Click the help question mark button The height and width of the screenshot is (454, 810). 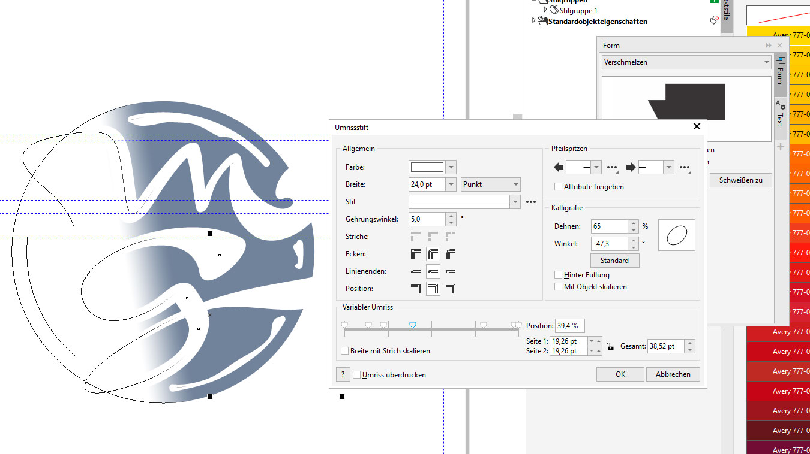tap(343, 374)
